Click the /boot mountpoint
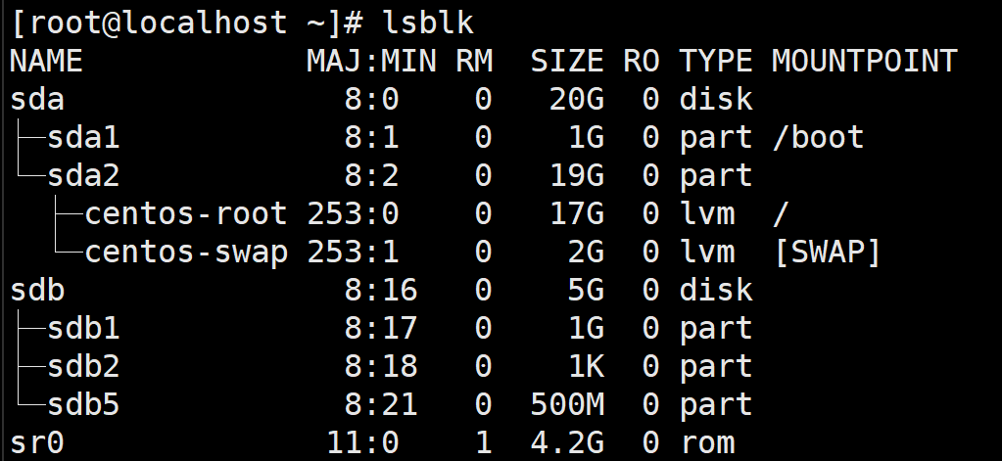 coord(818,137)
